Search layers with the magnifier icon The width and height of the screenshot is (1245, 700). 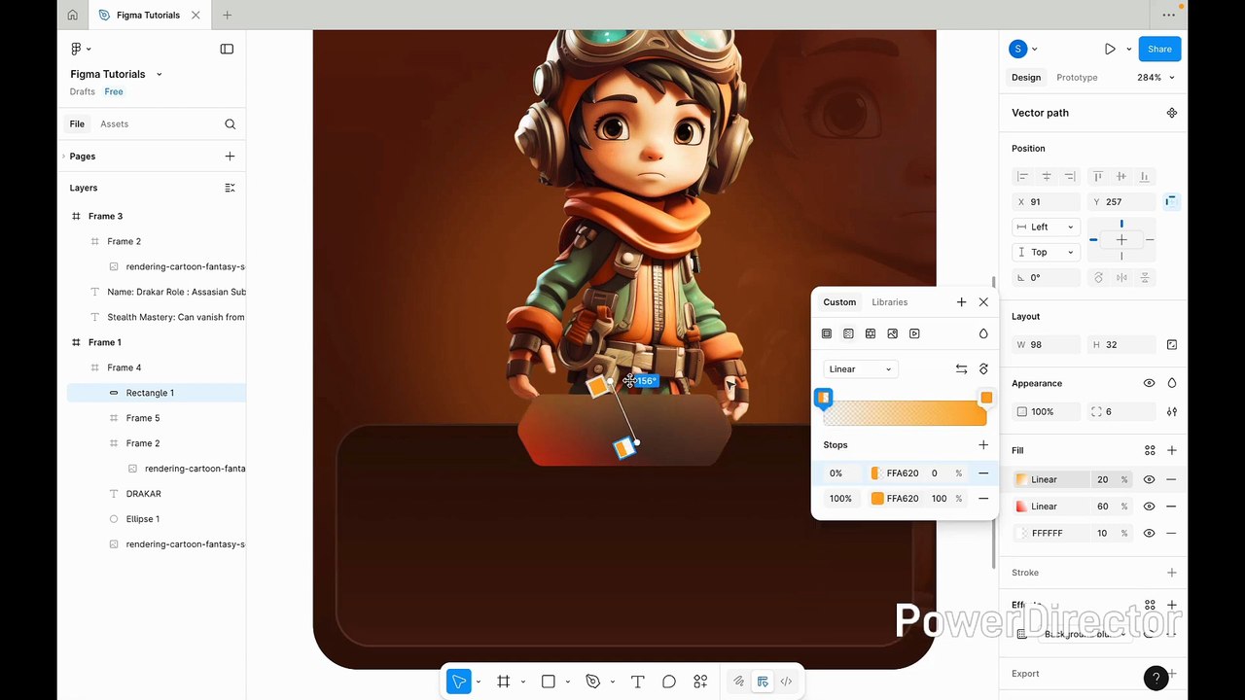[231, 123]
